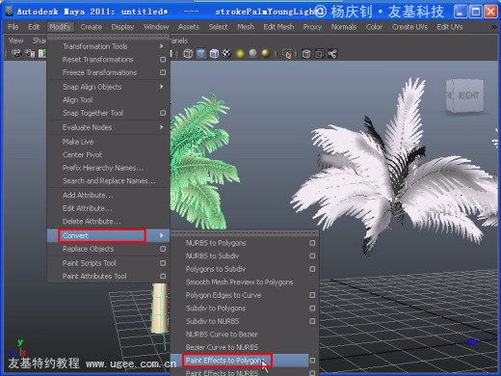Open the Window menu
The image size is (501, 376).
point(156,27)
